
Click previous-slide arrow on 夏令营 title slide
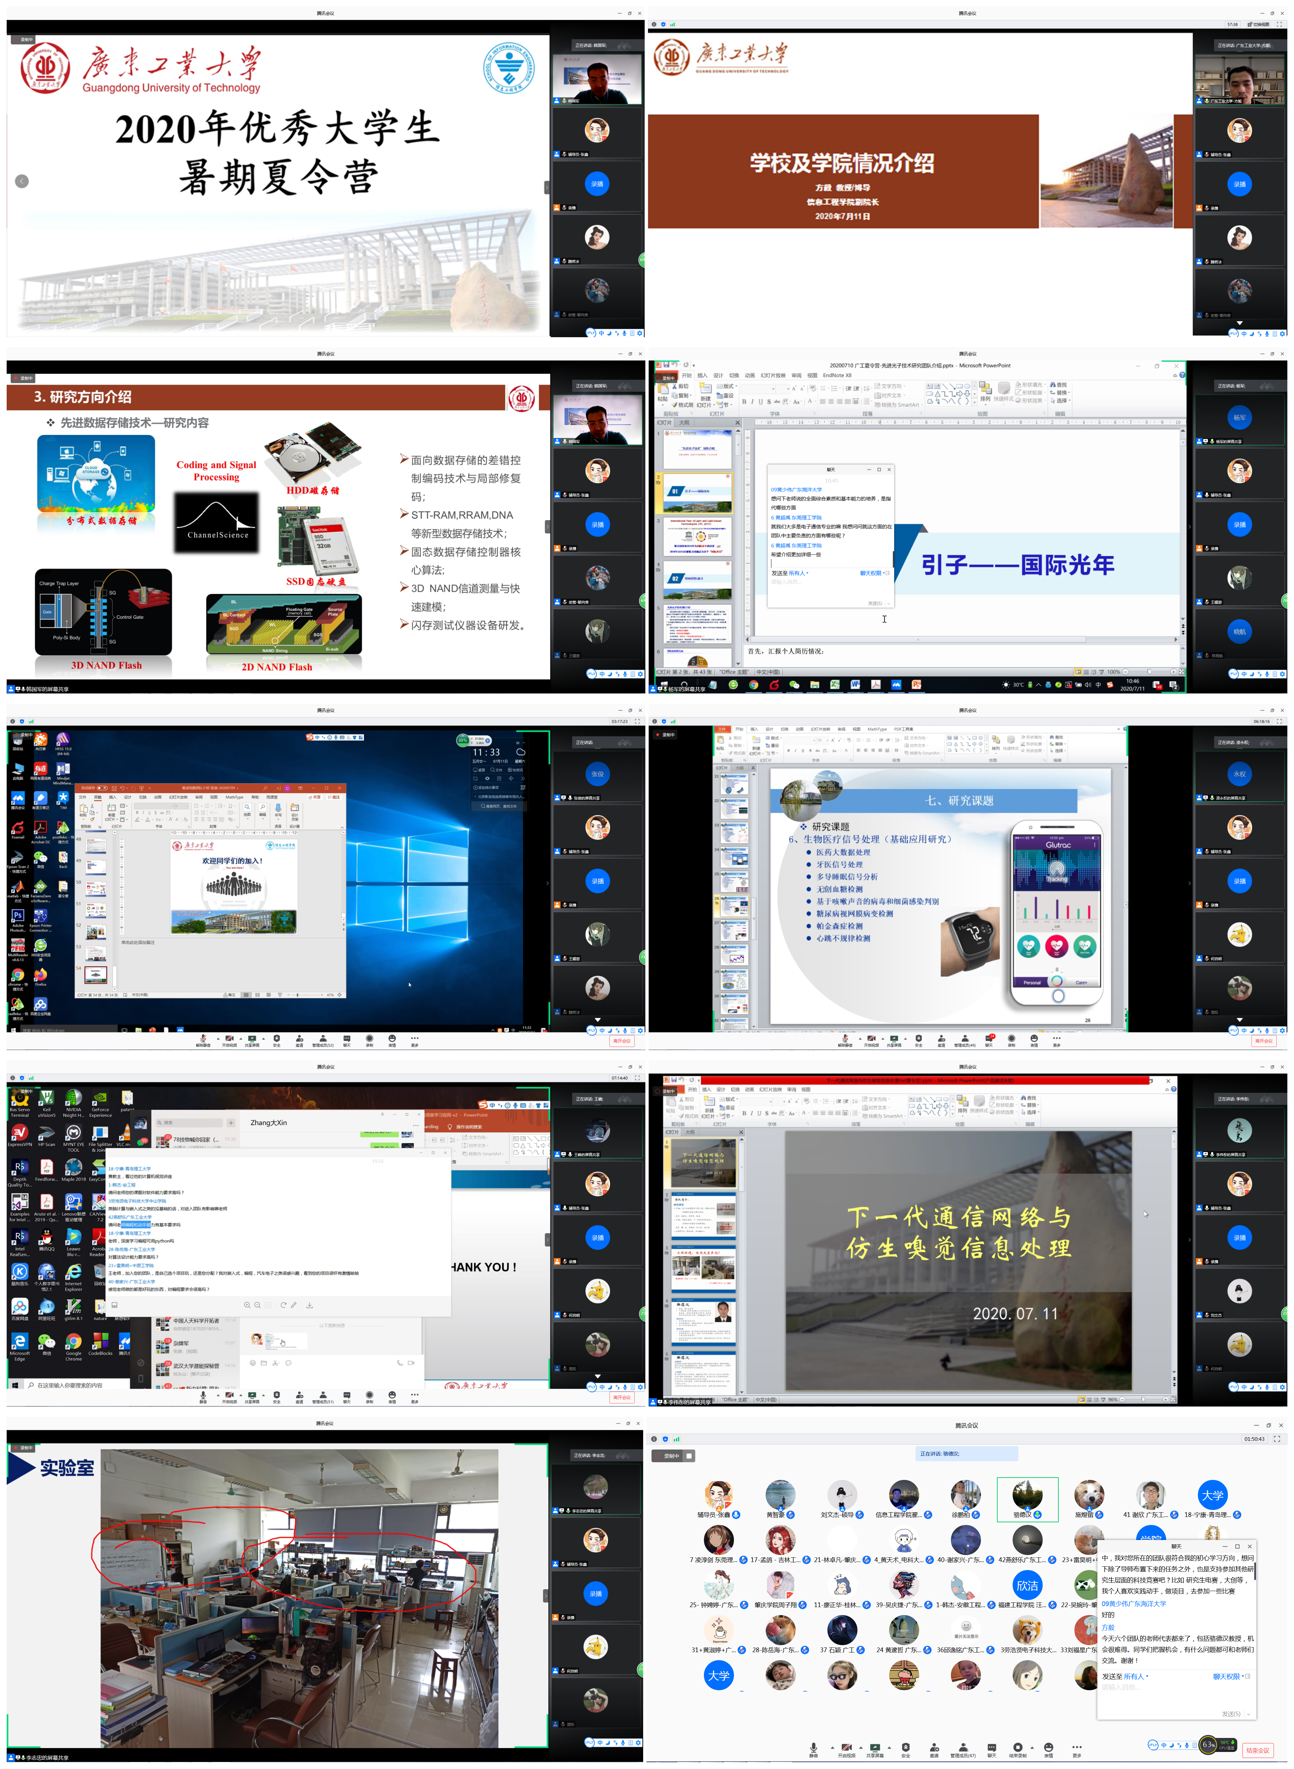[22, 181]
